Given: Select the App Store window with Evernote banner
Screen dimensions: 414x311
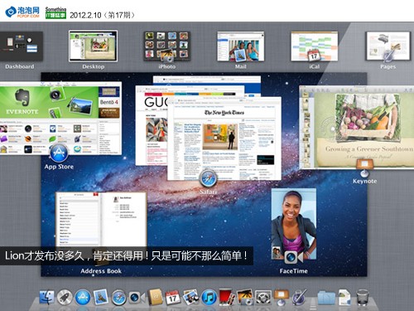Looking at the screenshot, I should [60, 119].
